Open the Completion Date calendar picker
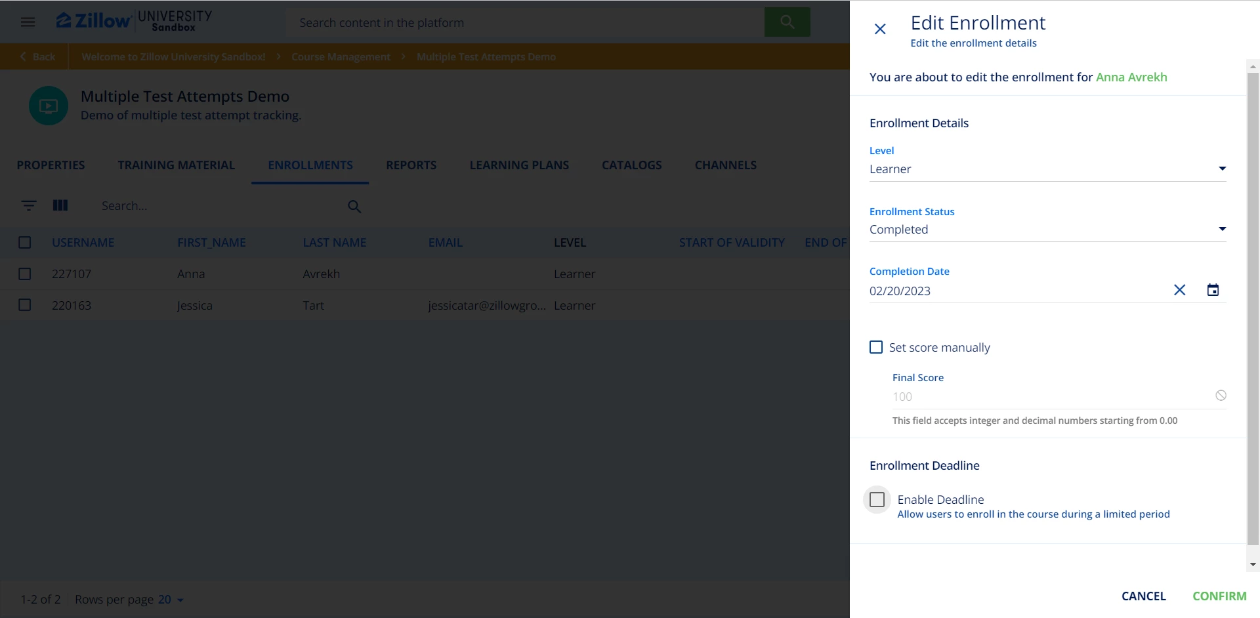1260x618 pixels. click(x=1213, y=290)
